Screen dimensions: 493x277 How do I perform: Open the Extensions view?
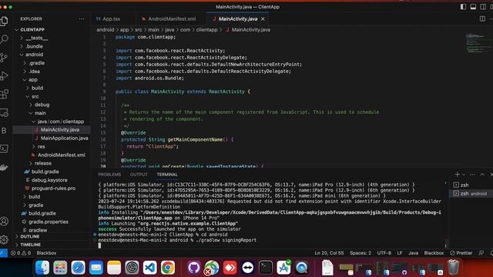pyautogui.click(x=4, y=94)
